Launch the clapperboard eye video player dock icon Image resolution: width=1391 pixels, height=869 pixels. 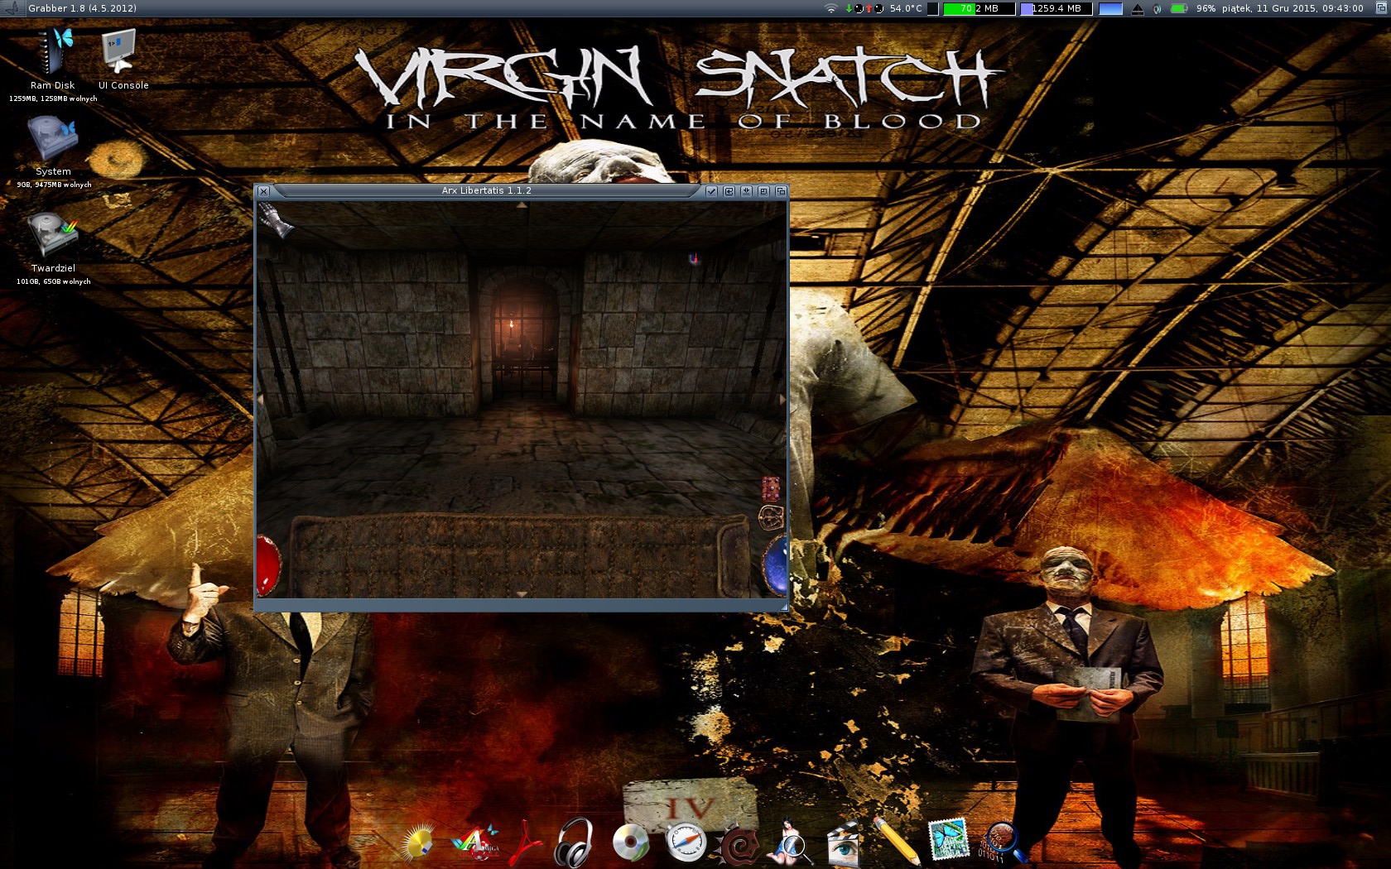843,843
